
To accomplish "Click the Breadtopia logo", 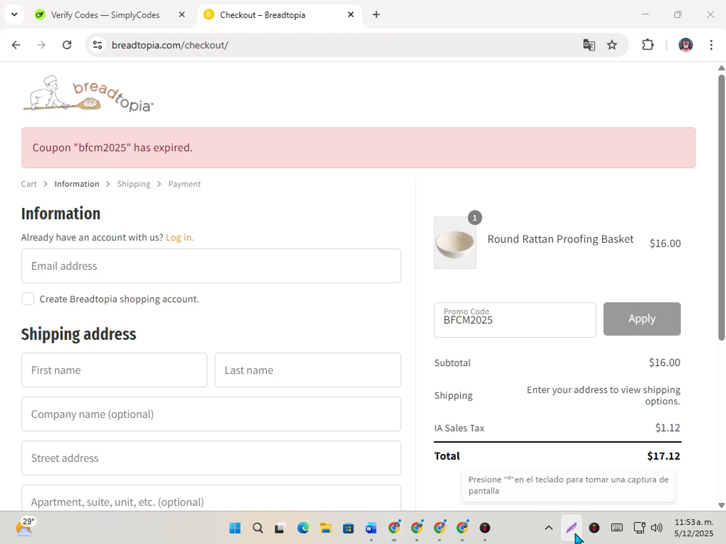I will click(x=89, y=93).
